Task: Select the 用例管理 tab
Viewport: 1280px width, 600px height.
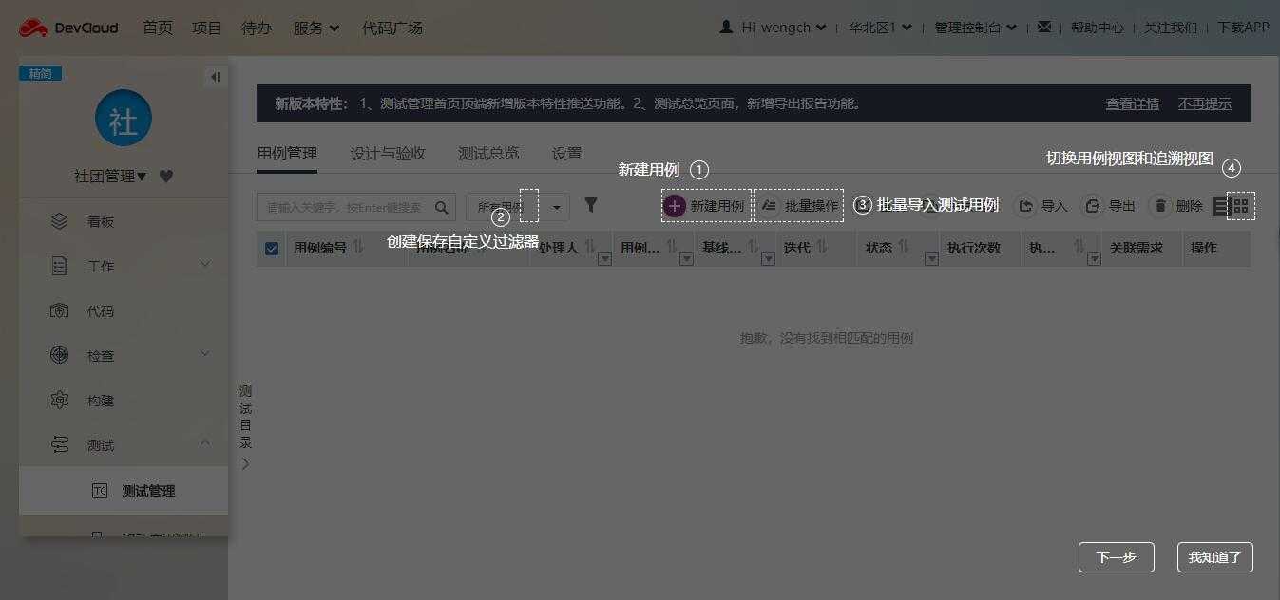Action: (287, 154)
